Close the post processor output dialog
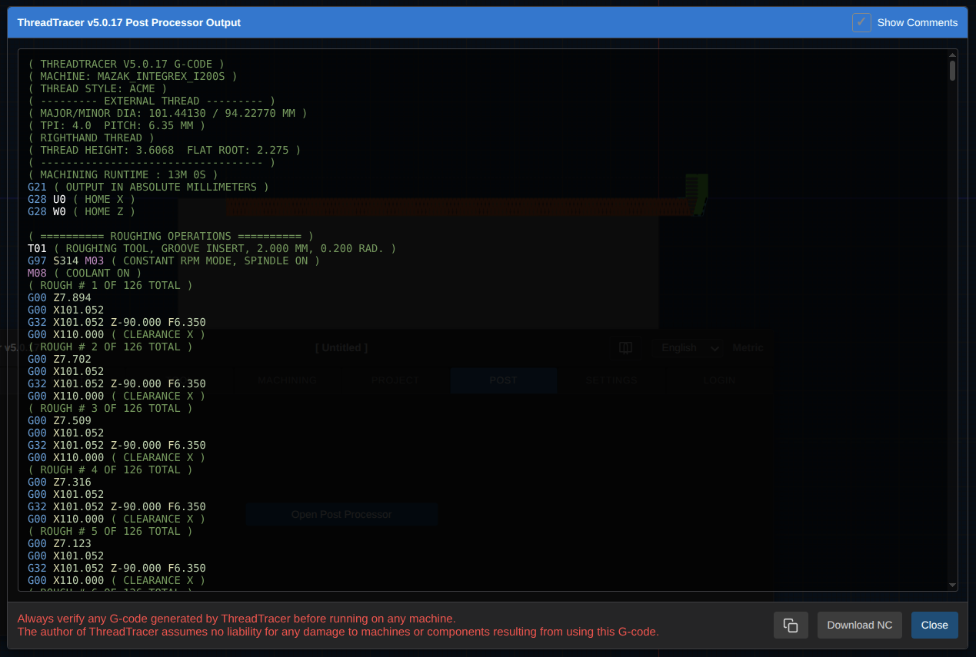 [934, 625]
